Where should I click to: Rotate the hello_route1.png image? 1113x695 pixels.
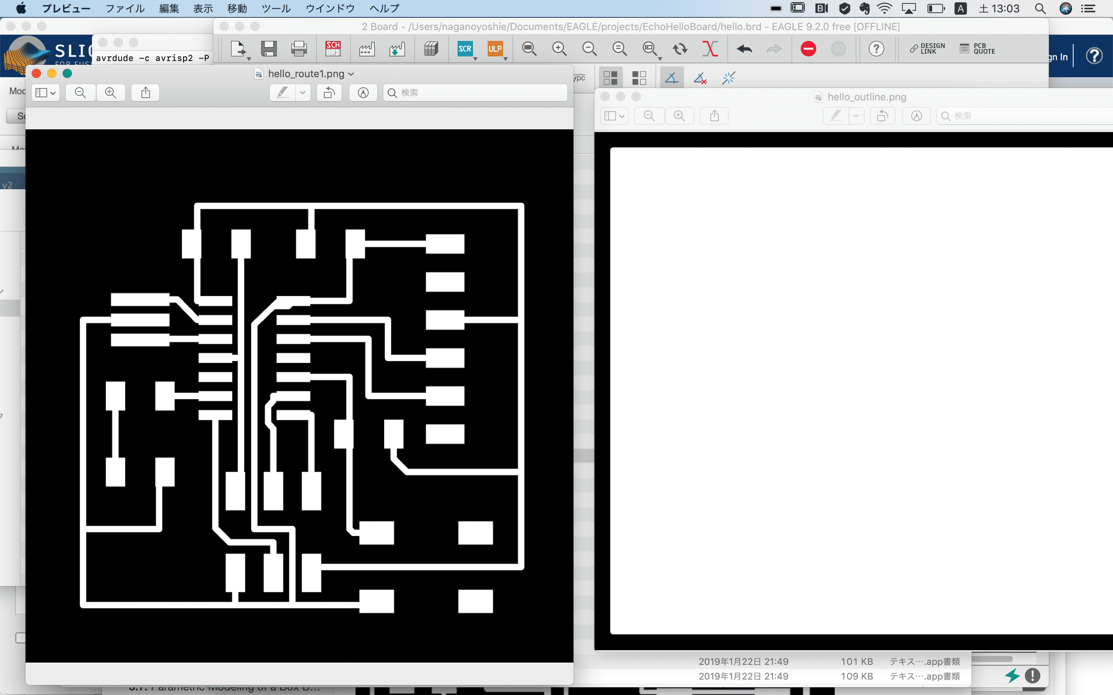tap(329, 92)
